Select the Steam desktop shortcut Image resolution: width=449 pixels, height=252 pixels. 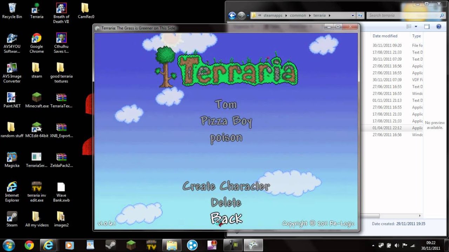12,219
